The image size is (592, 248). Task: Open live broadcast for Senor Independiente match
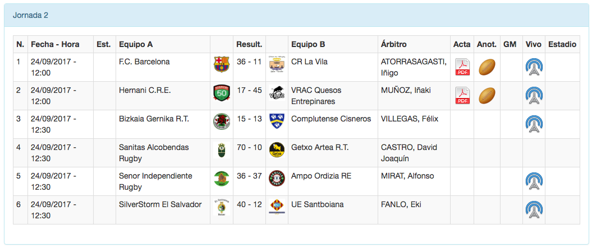click(534, 181)
